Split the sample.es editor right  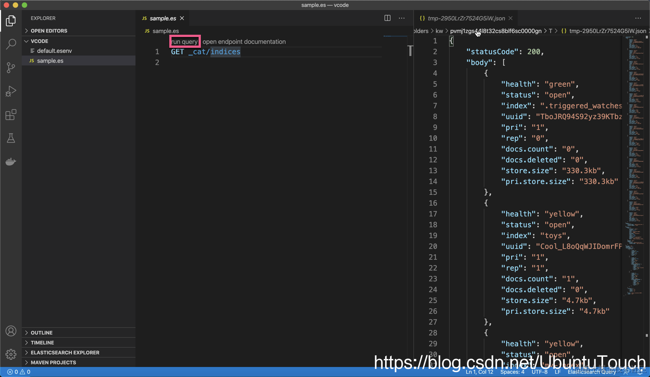pyautogui.click(x=387, y=18)
